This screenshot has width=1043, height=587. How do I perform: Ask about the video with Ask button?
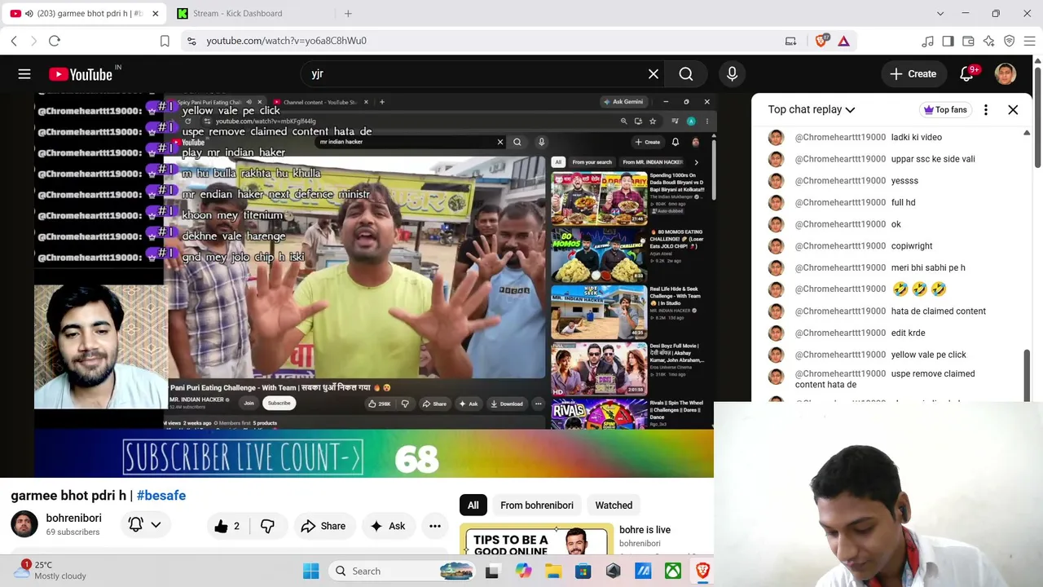pos(388,526)
